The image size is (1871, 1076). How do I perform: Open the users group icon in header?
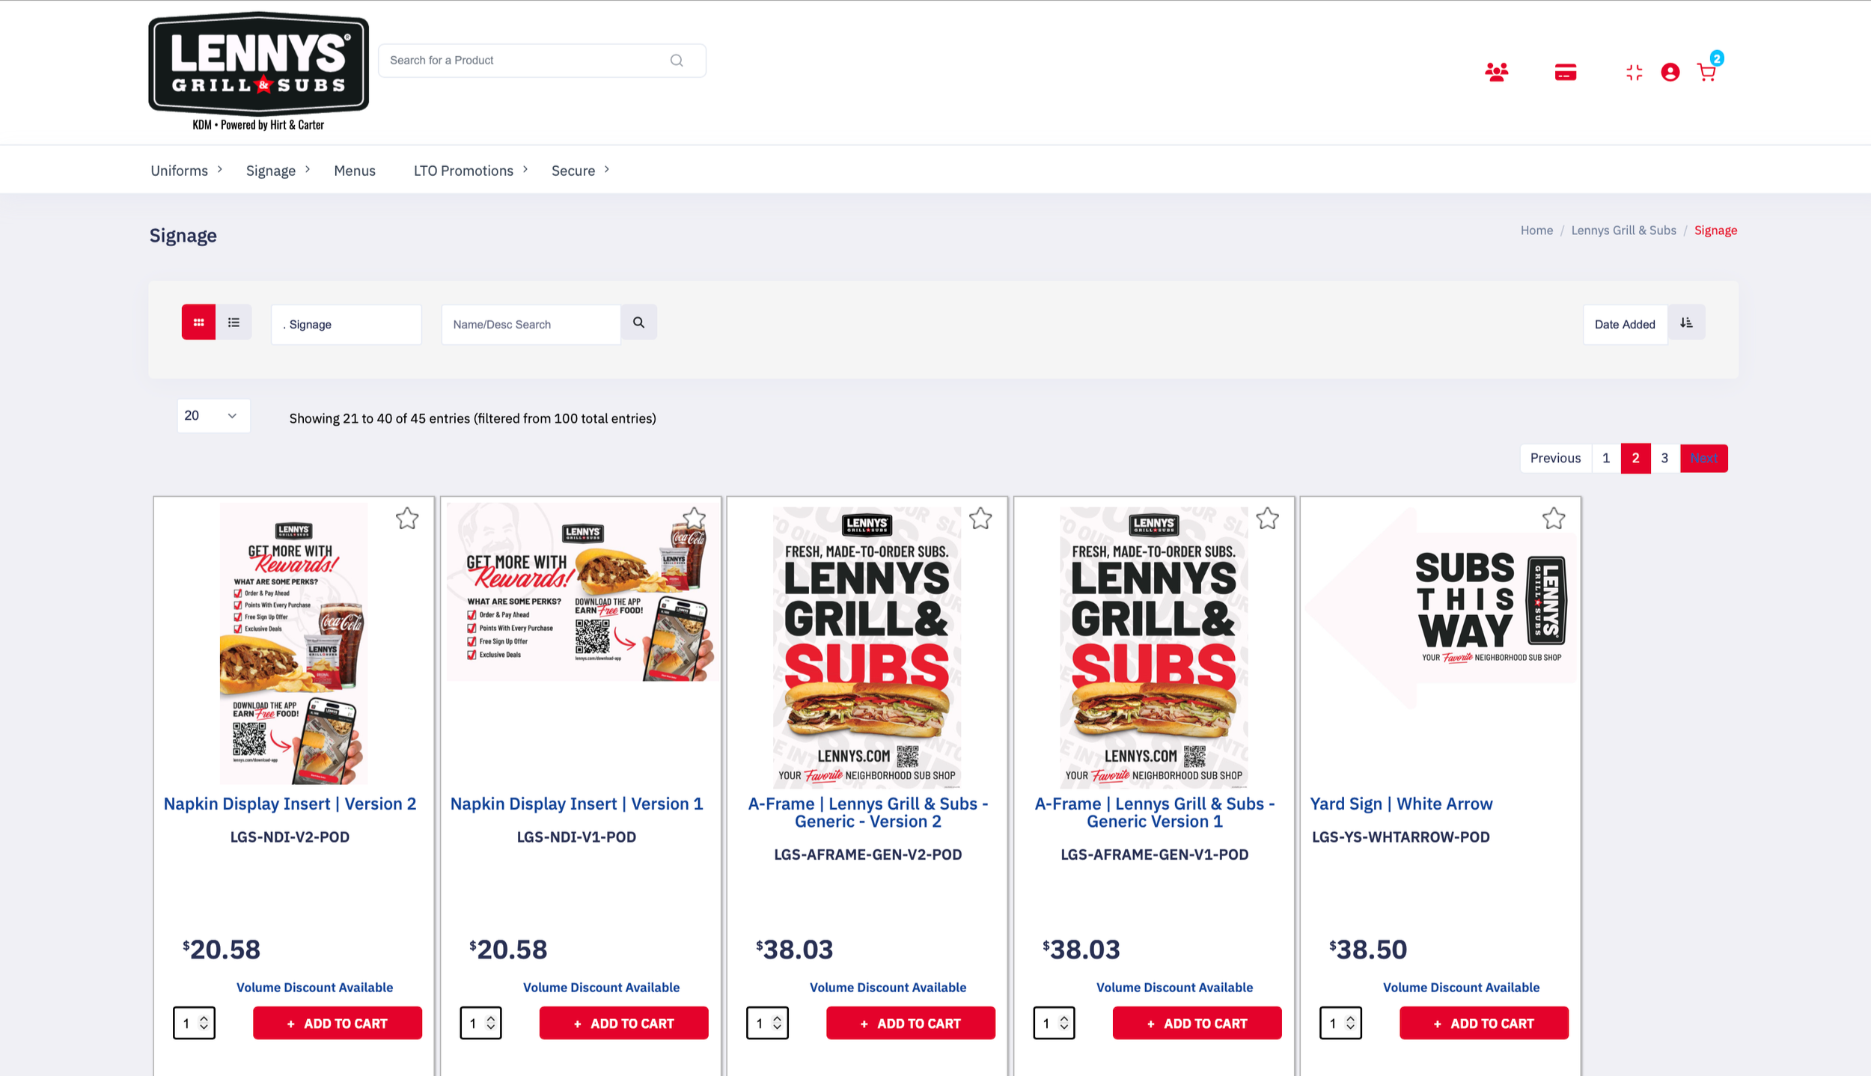click(1496, 72)
